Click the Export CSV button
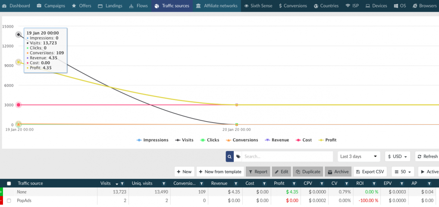 pyautogui.click(x=370, y=172)
